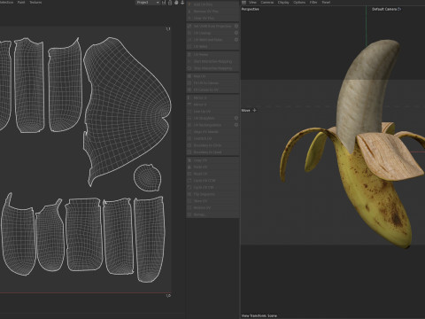This screenshot has height=319, width=425.
Task: Open the Project dropdown in UV editor header
Action: click(x=148, y=3)
